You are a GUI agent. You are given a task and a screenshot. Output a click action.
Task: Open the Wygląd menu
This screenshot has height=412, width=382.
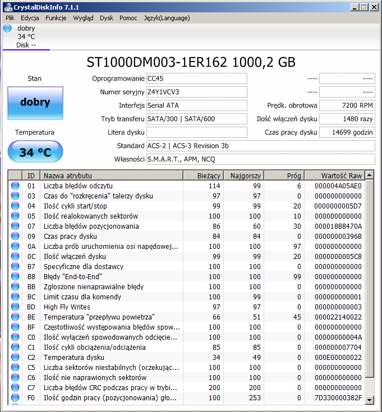83,18
